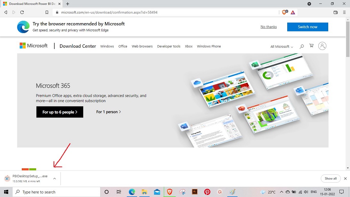Open the Windows Start menu
Viewport: 350px width, 197px height.
6,192
